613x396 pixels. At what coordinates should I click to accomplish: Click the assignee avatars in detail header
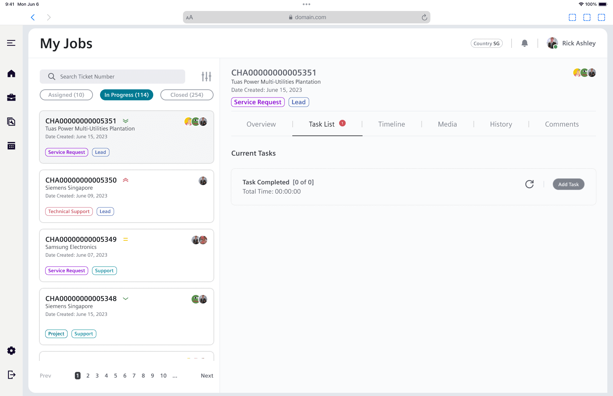coord(585,73)
